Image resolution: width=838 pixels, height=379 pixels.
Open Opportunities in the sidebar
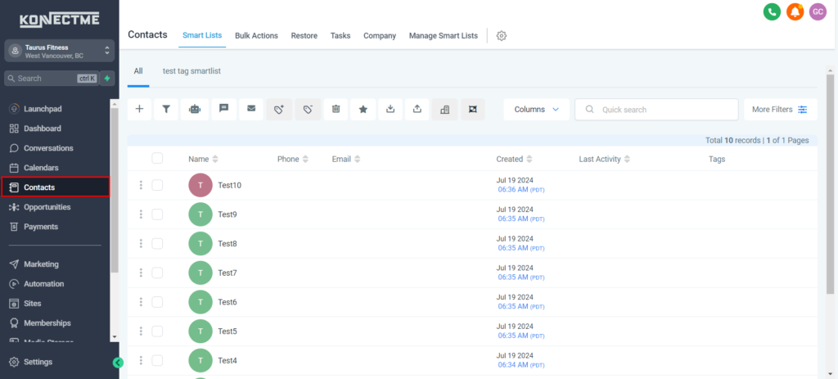click(x=52, y=207)
